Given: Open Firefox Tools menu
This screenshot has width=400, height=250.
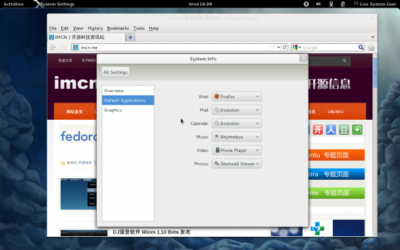Looking at the screenshot, I should 139,28.
